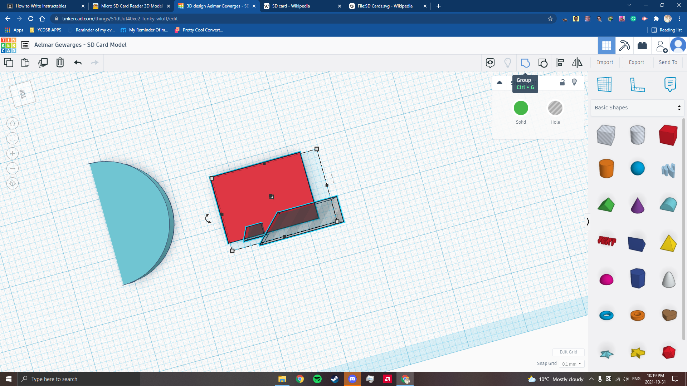Open the Snap Grid 0.1 mm dropdown
This screenshot has height=386, width=687.
click(571, 364)
